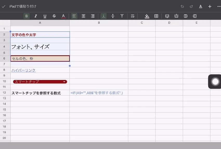The width and height of the screenshot is (221, 149).
Task: Tap the AssistiveTouch floating button
Action: (215, 82)
